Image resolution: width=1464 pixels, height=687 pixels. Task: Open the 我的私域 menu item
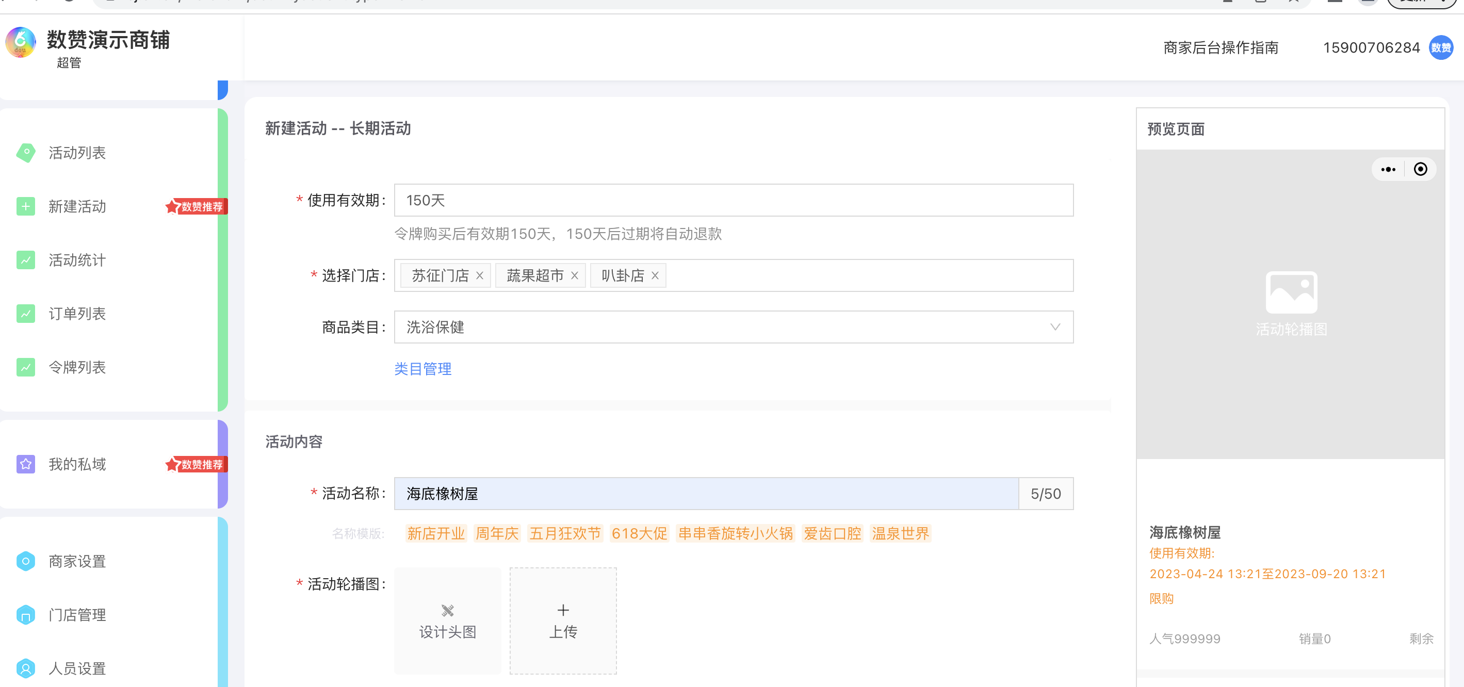click(77, 464)
